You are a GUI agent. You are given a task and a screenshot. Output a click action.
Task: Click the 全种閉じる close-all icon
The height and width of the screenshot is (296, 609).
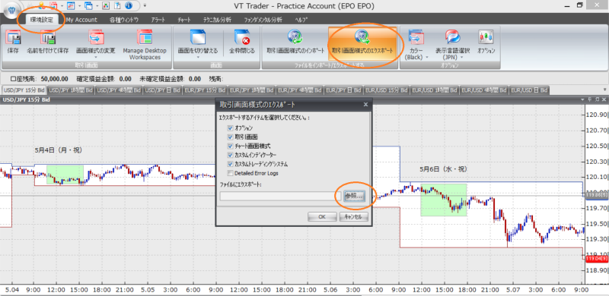(x=242, y=39)
